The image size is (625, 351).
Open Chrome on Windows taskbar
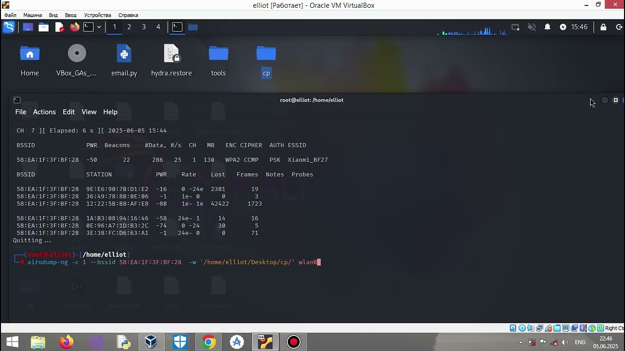tap(208, 342)
